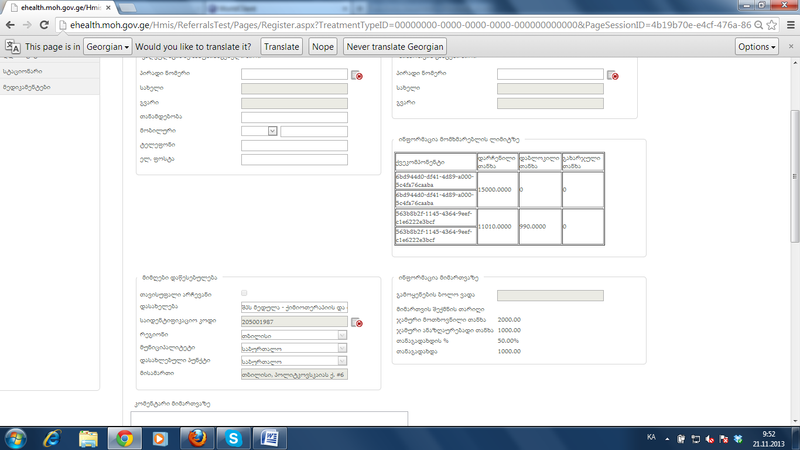Click the ელ. ფოსტა input field
This screenshot has height=450, width=800.
click(x=294, y=159)
